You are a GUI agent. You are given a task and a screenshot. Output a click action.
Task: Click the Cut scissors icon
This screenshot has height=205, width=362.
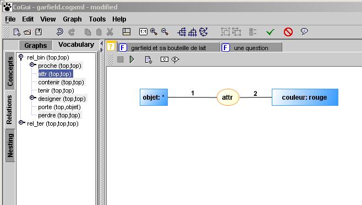tap(110, 32)
